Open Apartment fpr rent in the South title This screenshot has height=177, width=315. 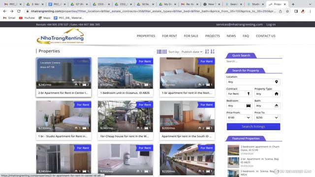point(187,136)
